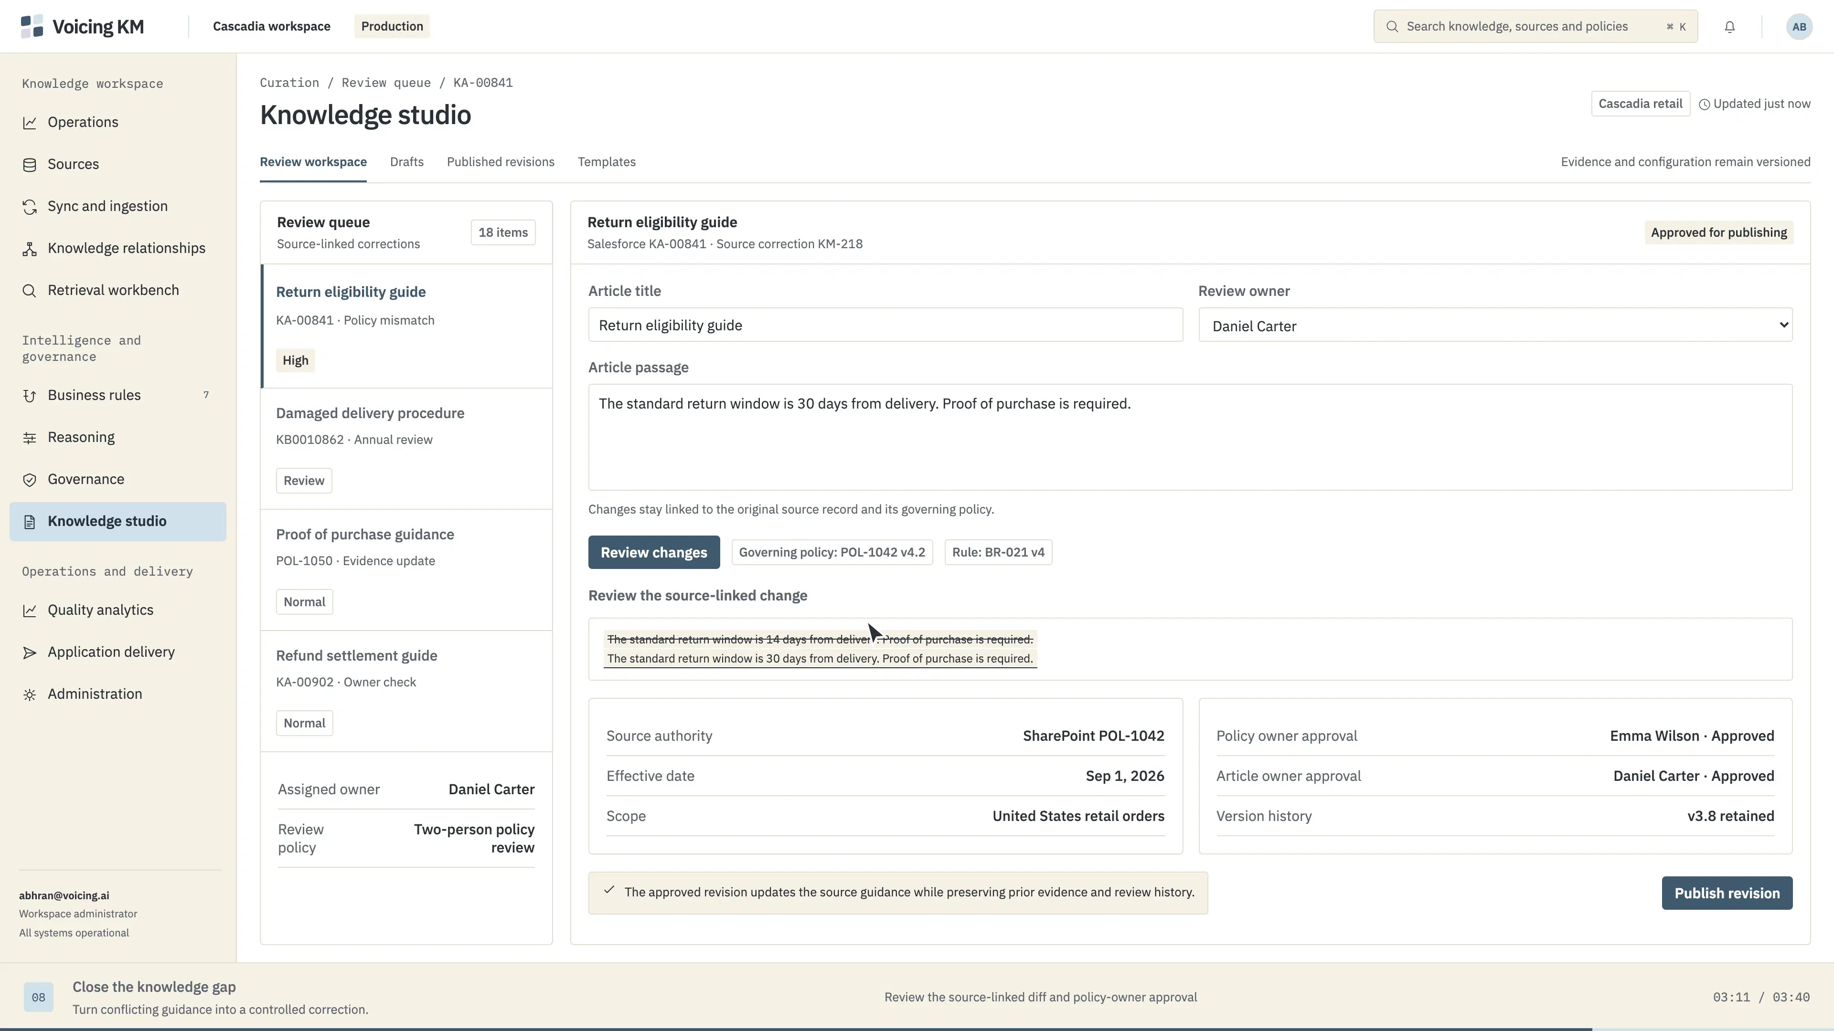Select the Return eligibility guide queue item
This screenshot has width=1834, height=1031.
point(406,326)
